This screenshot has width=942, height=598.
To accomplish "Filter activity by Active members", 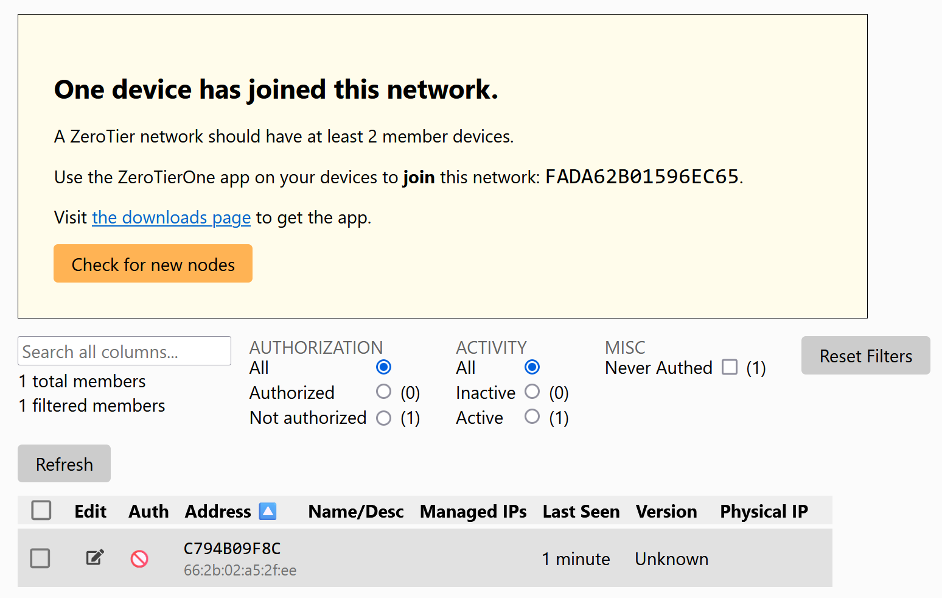I will (x=532, y=417).
